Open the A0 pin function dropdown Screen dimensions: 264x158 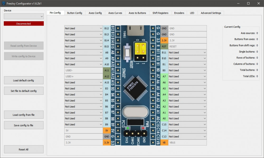[x=187, y=118]
